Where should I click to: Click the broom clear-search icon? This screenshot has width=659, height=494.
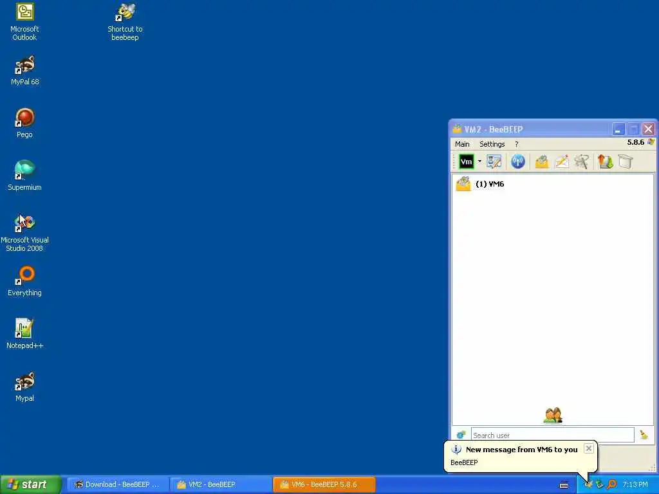tap(644, 435)
